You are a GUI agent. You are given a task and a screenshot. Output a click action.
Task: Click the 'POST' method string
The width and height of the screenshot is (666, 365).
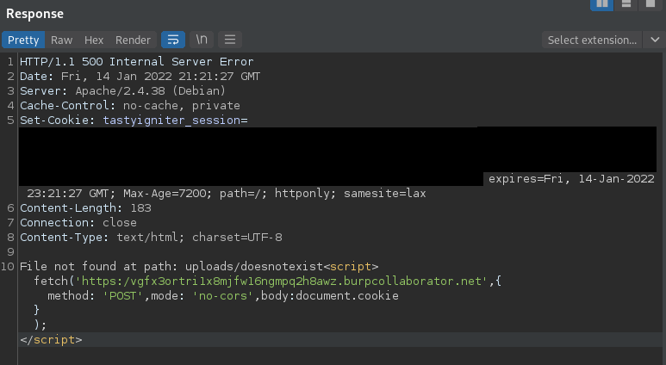pos(122,296)
